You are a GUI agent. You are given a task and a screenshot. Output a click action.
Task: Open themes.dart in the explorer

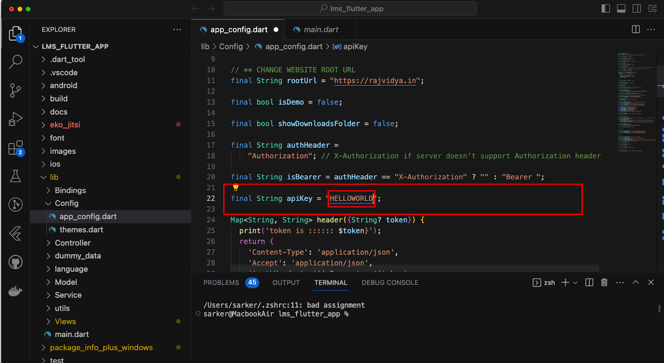(x=81, y=230)
